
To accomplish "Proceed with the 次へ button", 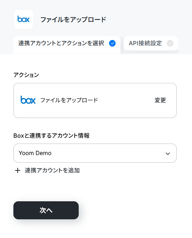I will (46, 210).
